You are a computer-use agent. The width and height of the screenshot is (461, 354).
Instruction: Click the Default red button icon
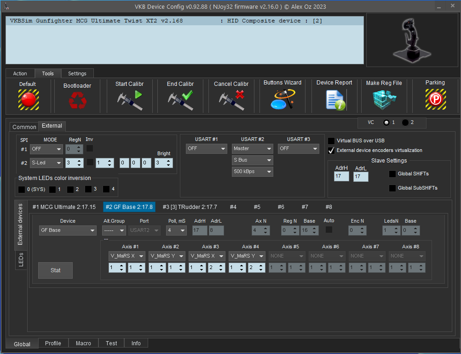(x=28, y=100)
